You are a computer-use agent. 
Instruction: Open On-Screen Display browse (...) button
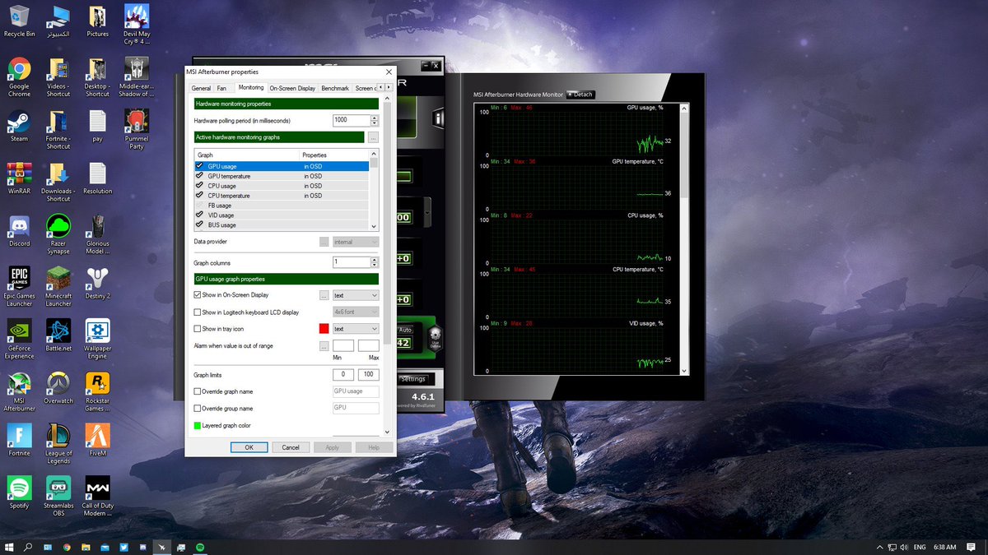coord(324,295)
